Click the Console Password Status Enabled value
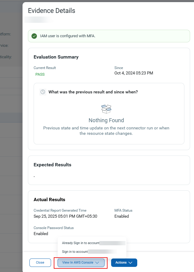 pyautogui.click(x=41, y=234)
